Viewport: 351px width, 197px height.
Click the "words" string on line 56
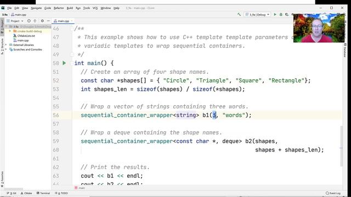234,115
